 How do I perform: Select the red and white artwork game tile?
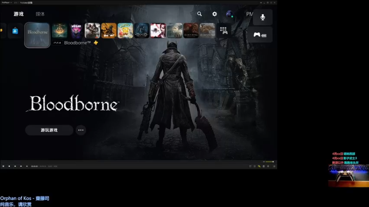click(x=158, y=30)
